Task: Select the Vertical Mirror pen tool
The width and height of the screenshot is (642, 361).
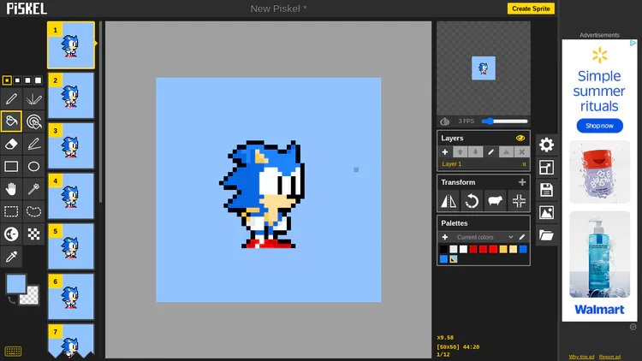Action: click(x=33, y=98)
